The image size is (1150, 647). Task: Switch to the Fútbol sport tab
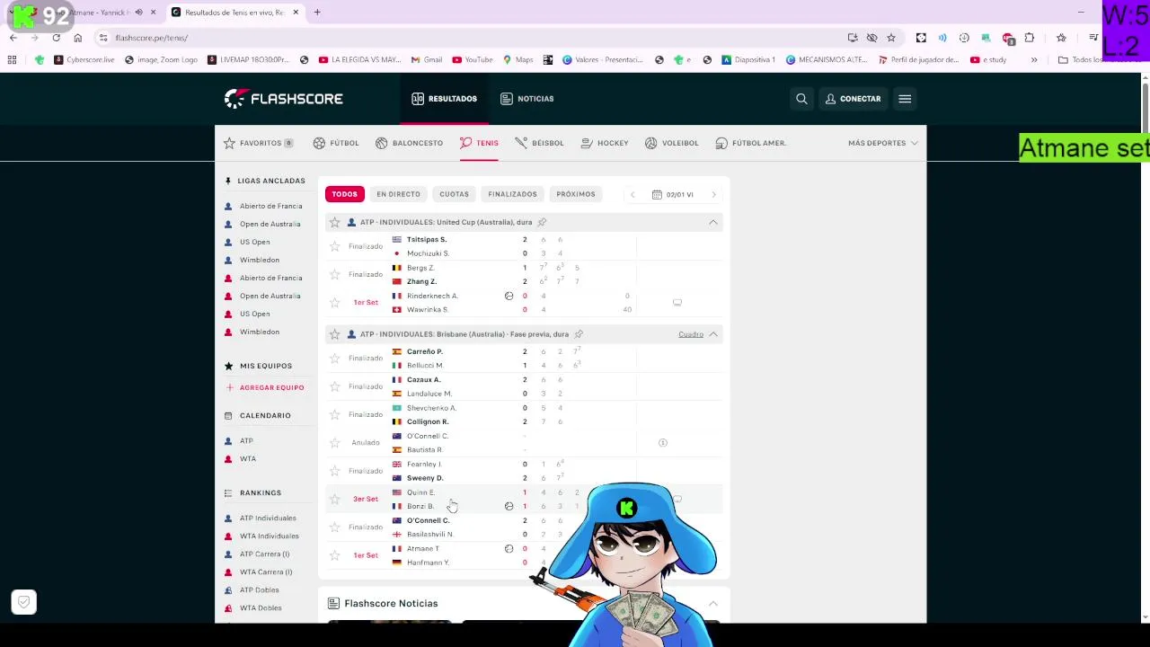pos(336,143)
